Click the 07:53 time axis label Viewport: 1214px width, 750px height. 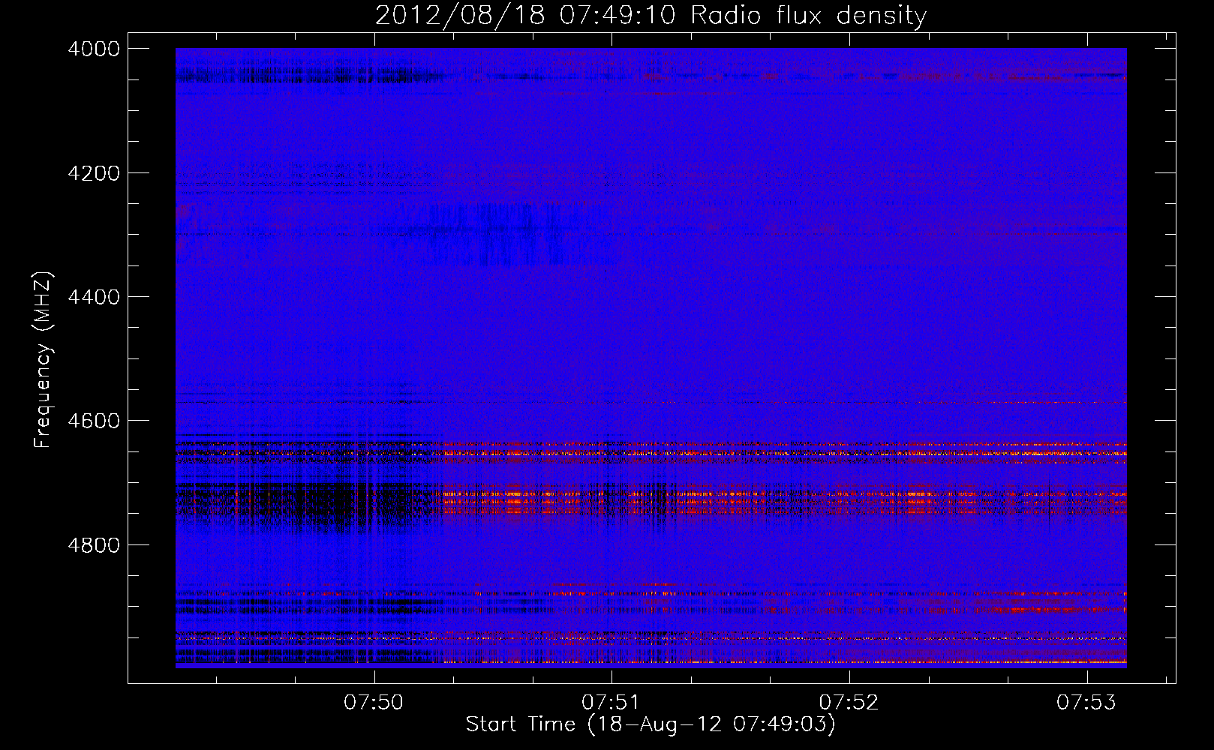pyautogui.click(x=1086, y=703)
